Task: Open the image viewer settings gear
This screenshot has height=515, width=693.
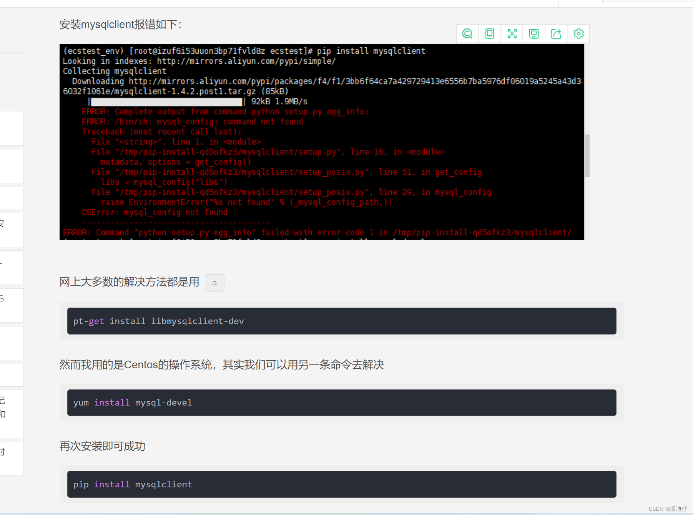Action: pos(578,33)
